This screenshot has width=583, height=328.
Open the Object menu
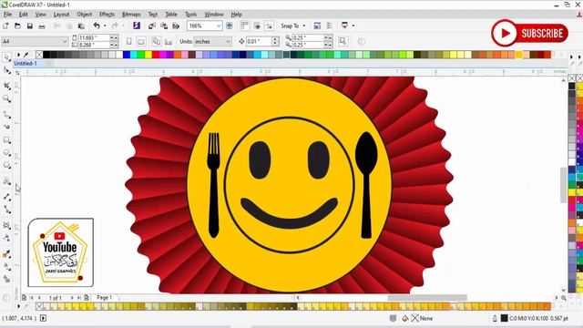pyautogui.click(x=85, y=15)
